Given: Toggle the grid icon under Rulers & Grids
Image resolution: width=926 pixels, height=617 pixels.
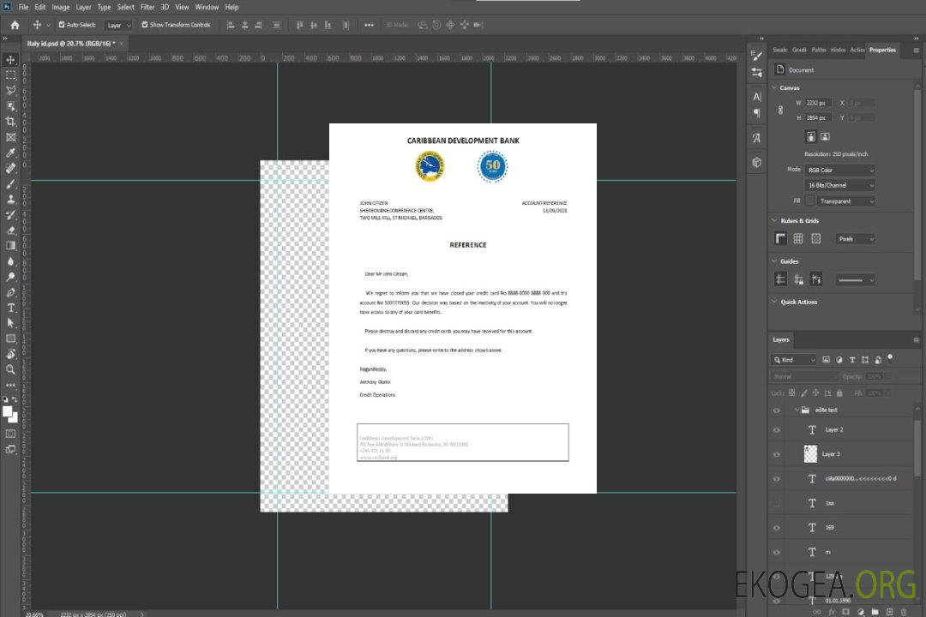Looking at the screenshot, I should click(x=798, y=239).
